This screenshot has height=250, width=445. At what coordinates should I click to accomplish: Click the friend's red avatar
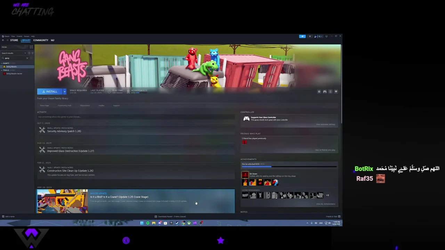(x=244, y=142)
